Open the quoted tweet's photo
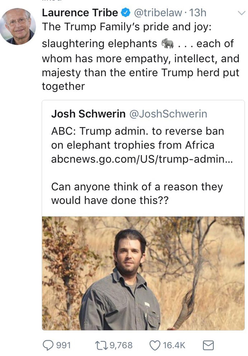 click(x=143, y=273)
